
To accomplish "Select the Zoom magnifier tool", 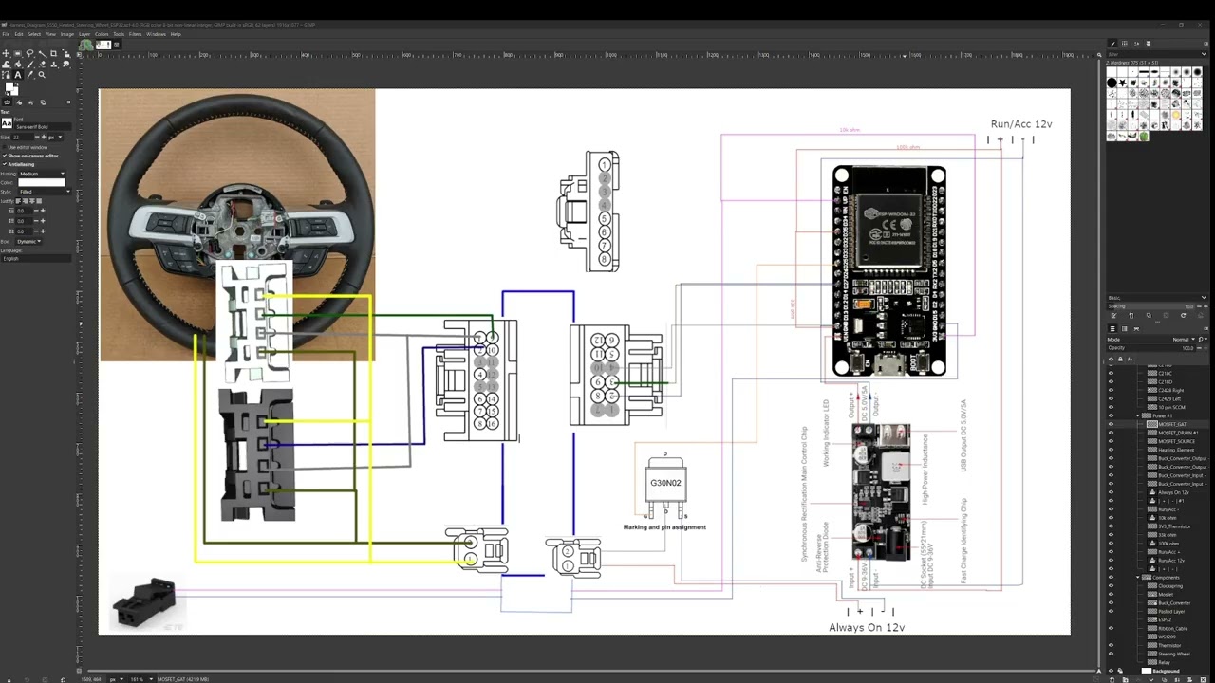I will pyautogui.click(x=42, y=75).
